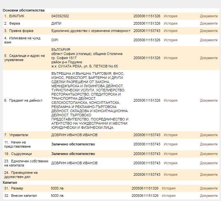Open Документи for Предмет на дейност
This screenshot has height=201, width=221.
209,100
